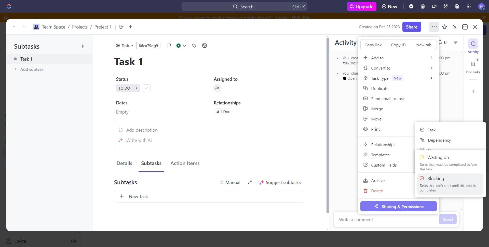Mark task complete with the checkmark box
The height and width of the screenshot is (247, 489).
(x=146, y=88)
